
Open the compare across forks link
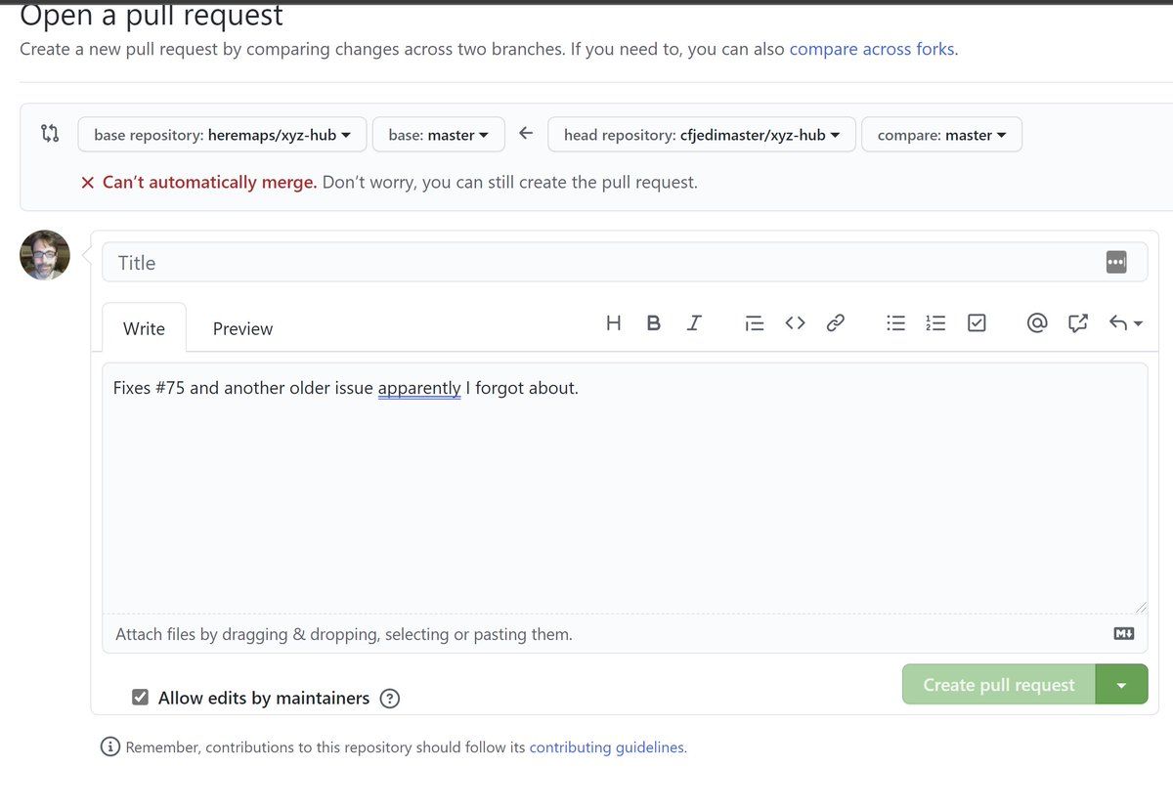(872, 49)
